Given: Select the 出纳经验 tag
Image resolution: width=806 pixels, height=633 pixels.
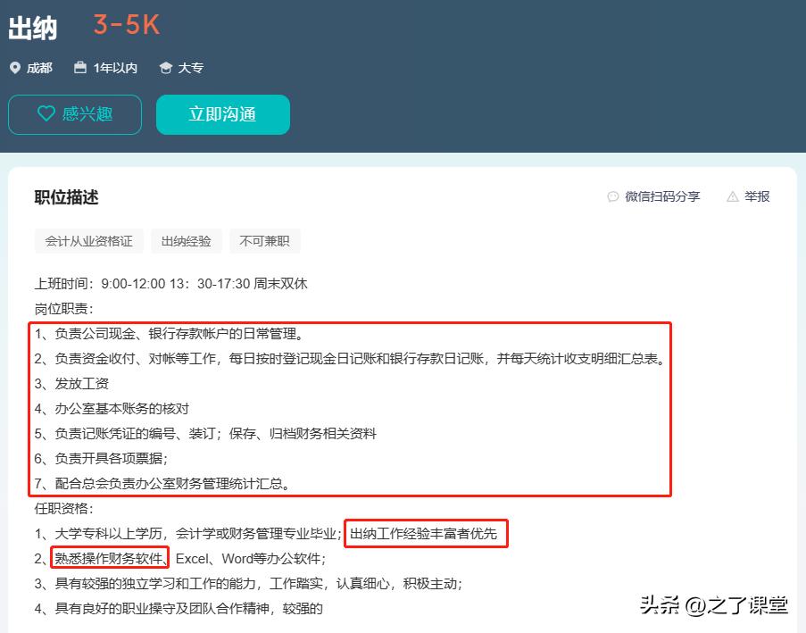Looking at the screenshot, I should point(186,240).
